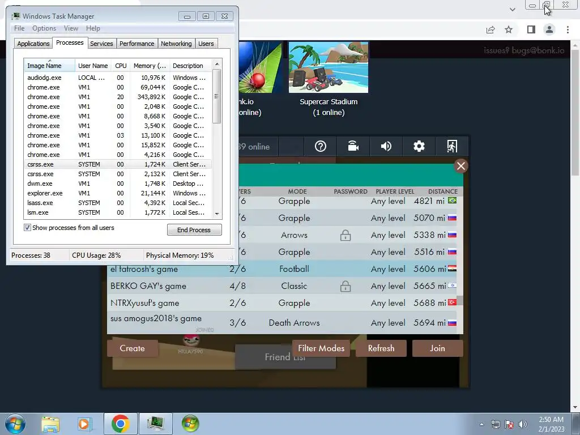Sort processes by Memory column header
The height and width of the screenshot is (435, 580).
(x=150, y=66)
